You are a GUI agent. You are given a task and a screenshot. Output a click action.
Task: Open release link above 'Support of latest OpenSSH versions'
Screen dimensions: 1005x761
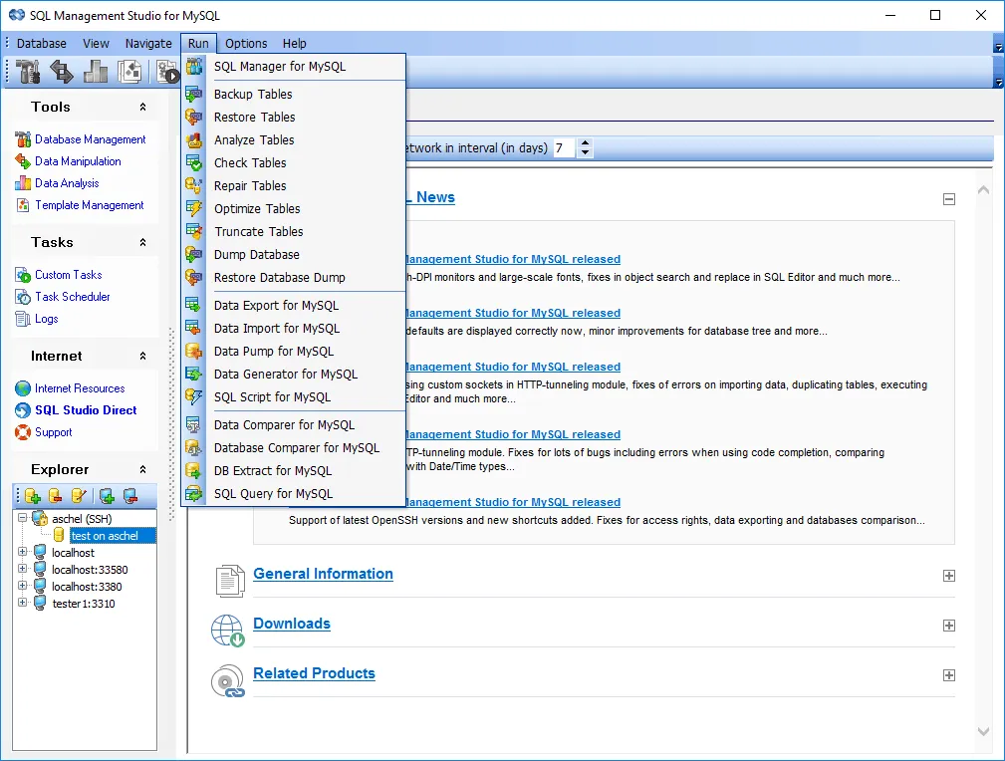click(x=513, y=502)
